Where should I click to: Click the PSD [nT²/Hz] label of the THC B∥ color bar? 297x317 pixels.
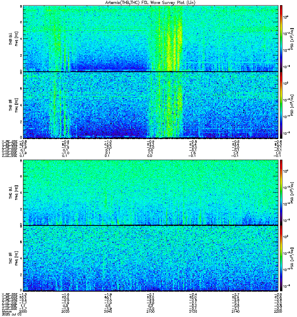pos(292,258)
